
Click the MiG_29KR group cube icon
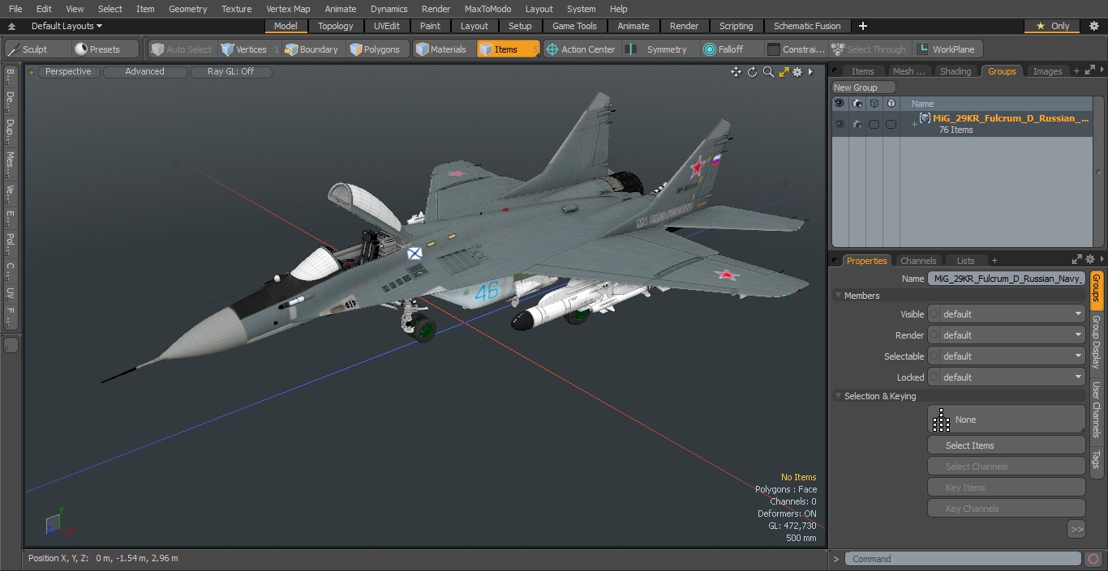[925, 118]
